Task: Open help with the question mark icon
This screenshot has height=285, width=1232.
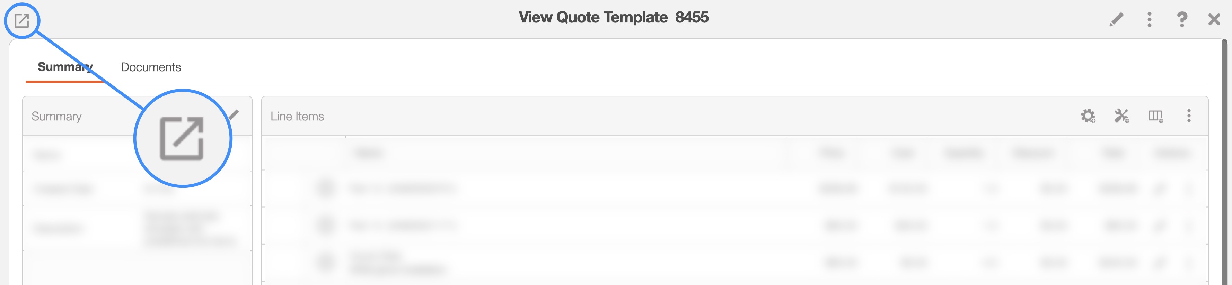Action: click(x=1182, y=20)
